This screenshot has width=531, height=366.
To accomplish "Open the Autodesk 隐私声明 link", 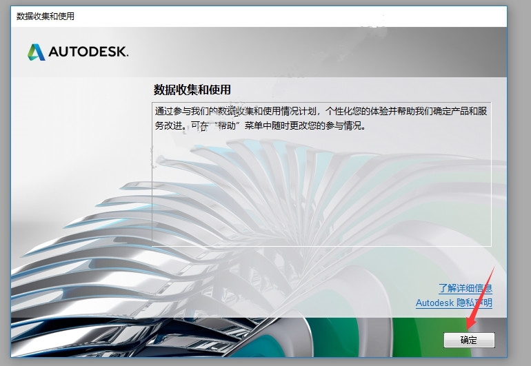I will [454, 303].
